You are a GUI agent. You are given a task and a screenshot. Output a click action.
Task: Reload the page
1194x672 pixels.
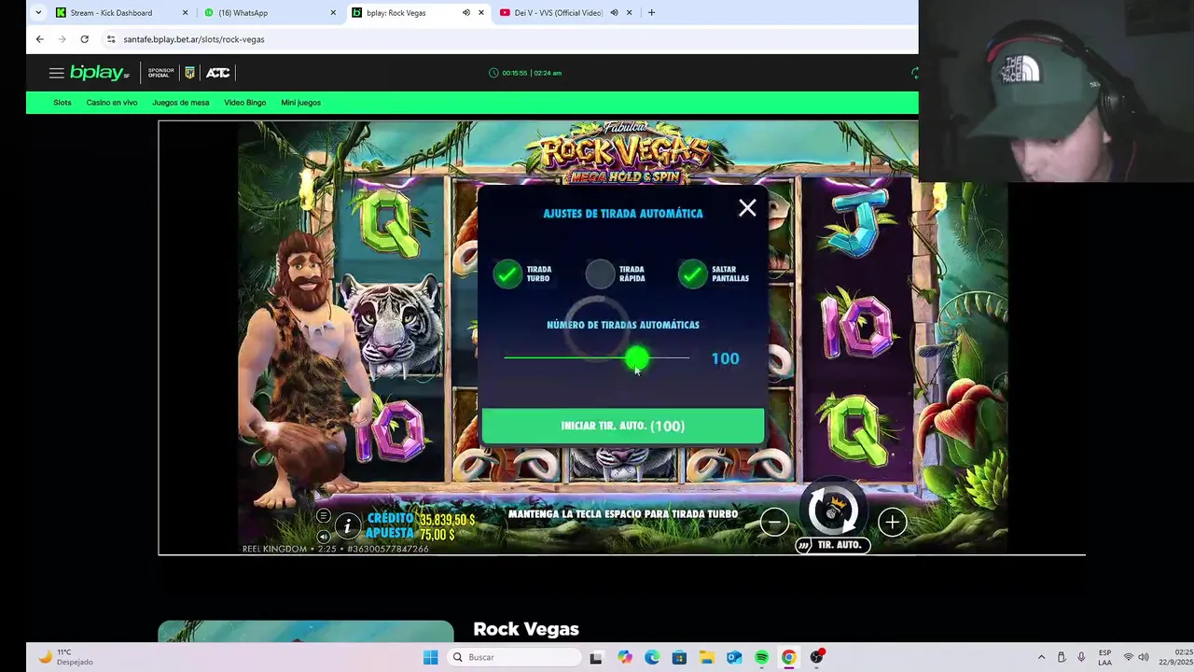(84, 39)
